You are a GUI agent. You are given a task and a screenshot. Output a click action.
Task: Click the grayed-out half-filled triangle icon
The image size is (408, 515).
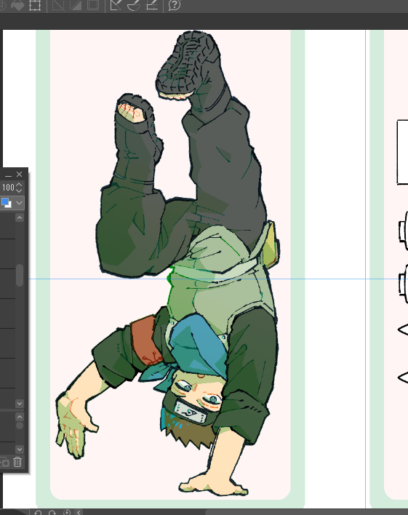(x=76, y=4)
